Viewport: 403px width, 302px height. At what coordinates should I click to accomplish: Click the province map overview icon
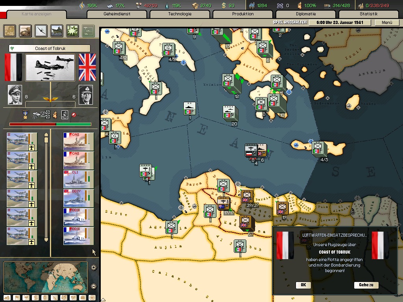click(x=10, y=30)
